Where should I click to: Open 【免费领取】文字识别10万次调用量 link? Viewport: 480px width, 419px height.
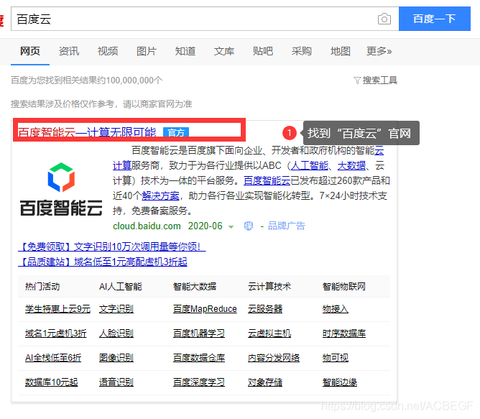[x=111, y=247]
